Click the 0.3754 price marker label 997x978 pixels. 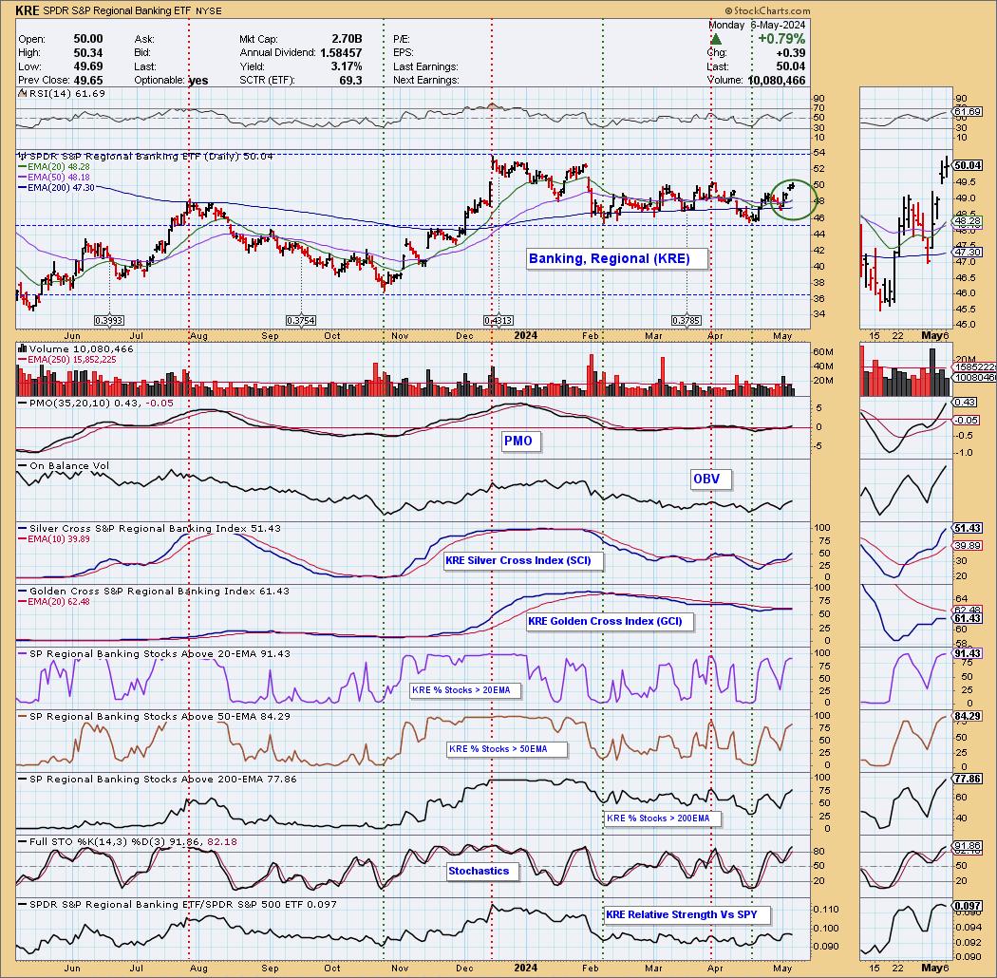(x=301, y=321)
